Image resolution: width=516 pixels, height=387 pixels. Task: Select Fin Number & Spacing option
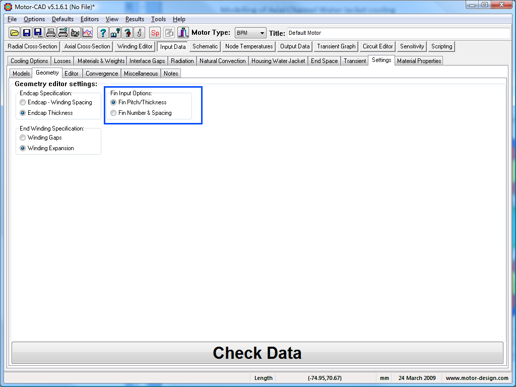coord(114,113)
